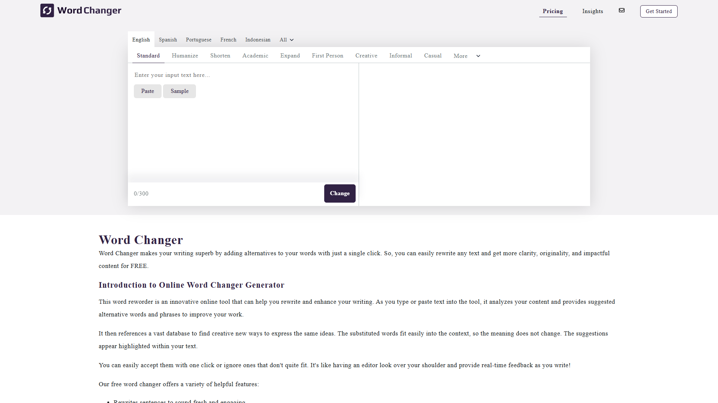Click the Paste button
This screenshot has width=718, height=403.
pyautogui.click(x=148, y=91)
